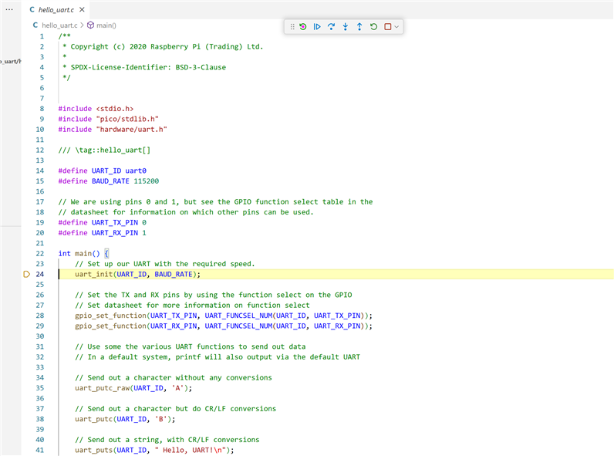The width and height of the screenshot is (614, 456).
Task: Click the C file icon in the breadcrumb
Action: (35, 25)
